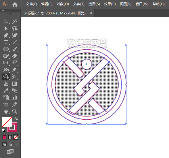The image size is (169, 158).
Task: Open the 窗口(W) menu
Action: [x=142, y=4]
